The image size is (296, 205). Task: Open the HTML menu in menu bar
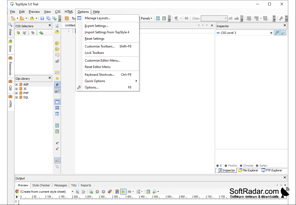[69, 12]
